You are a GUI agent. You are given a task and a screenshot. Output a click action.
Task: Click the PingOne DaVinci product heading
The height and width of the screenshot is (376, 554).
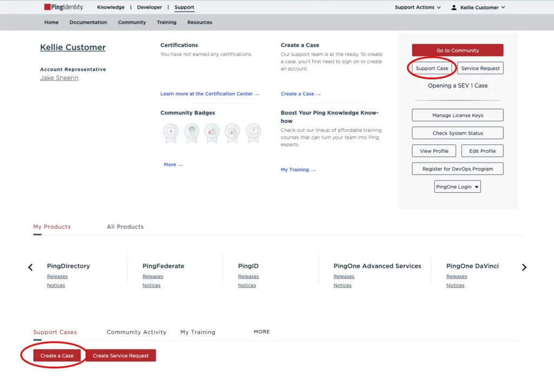[x=472, y=266]
